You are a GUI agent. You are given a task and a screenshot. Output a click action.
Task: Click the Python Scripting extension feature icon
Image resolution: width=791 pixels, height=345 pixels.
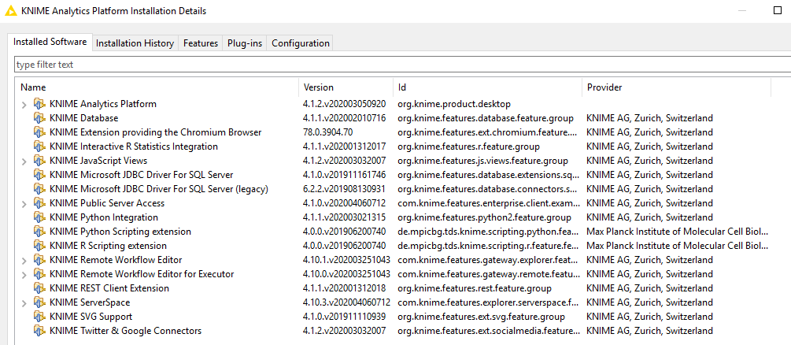(39, 232)
